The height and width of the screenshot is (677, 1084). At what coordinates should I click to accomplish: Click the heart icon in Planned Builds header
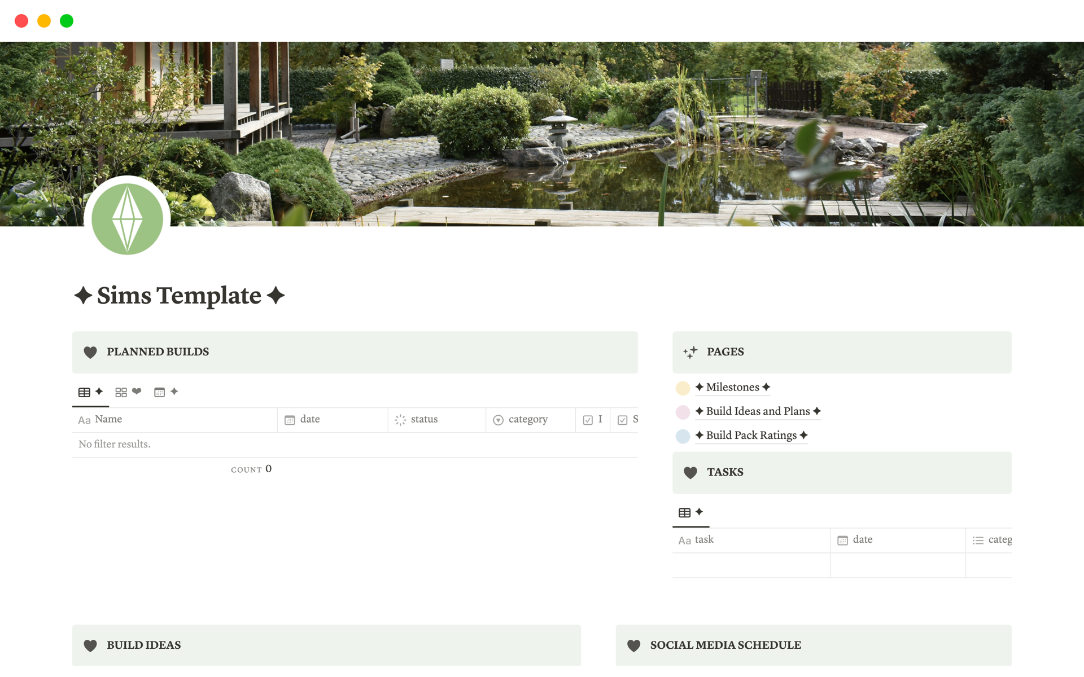[x=91, y=351]
